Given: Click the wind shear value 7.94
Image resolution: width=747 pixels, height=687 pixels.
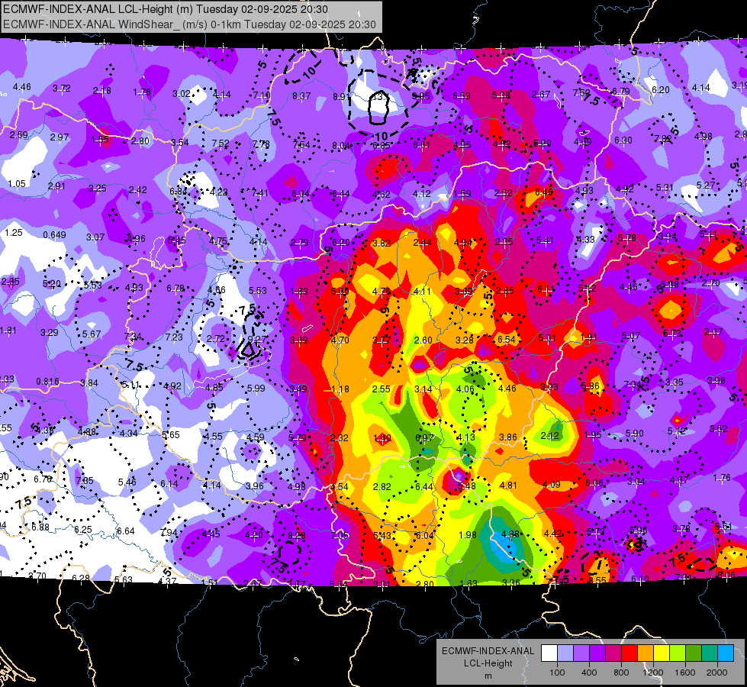Looking at the screenshot, I should coord(169,533).
